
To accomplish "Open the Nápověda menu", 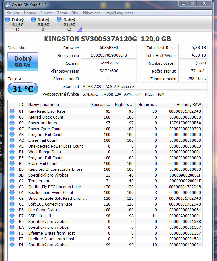I will coord(92,13).
